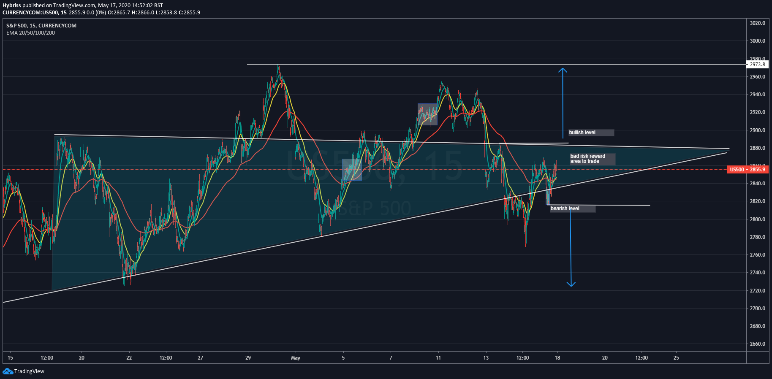This screenshot has width=772, height=379.
Task: Click the 'bearish level' label
Action: (572, 208)
